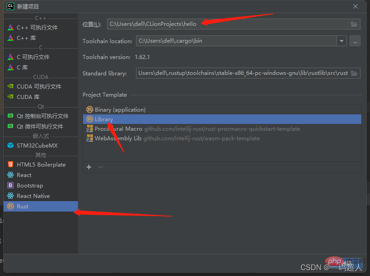Image resolution: width=370 pixels, height=276 pixels.
Task: Select STM32CubeMX project type
Action: pos(41,146)
